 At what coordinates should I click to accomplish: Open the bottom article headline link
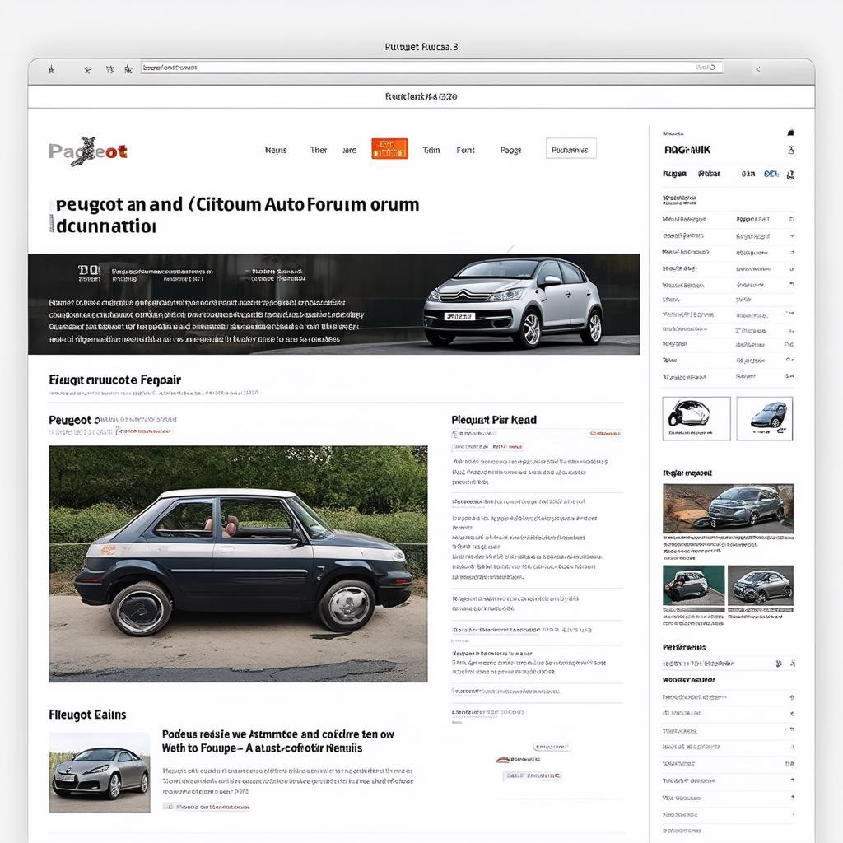point(277,741)
